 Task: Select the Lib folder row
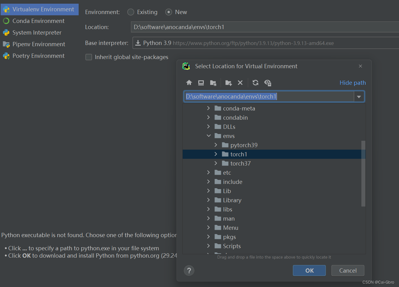tap(272, 191)
